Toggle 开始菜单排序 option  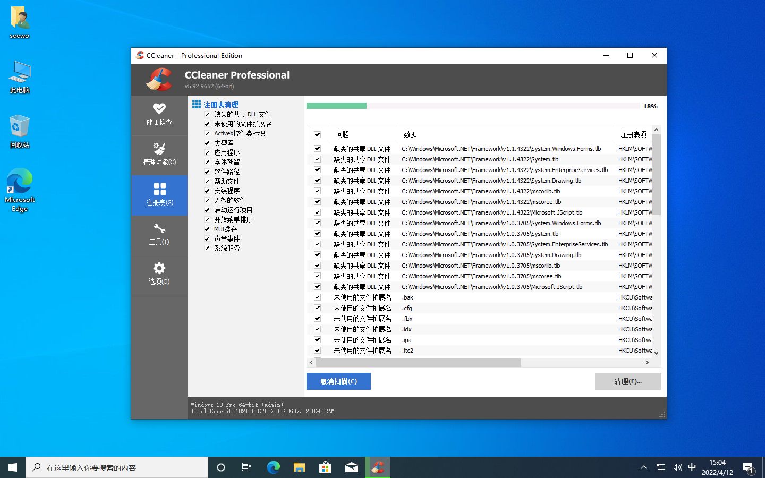pyautogui.click(x=207, y=219)
